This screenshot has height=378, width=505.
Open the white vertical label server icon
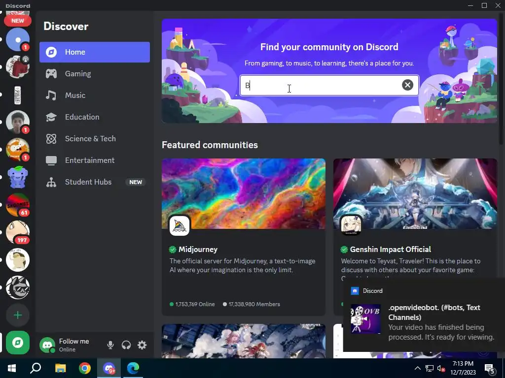click(x=18, y=94)
